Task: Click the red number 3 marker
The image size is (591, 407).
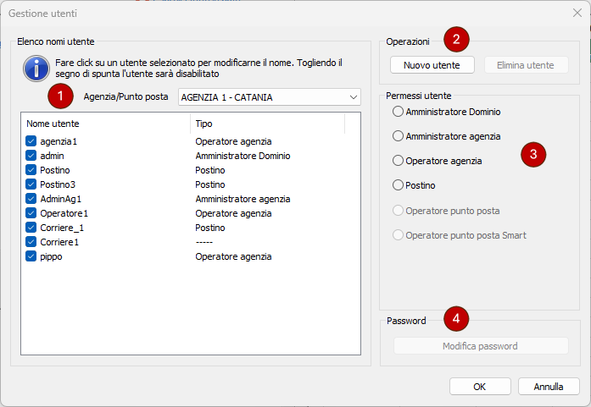Action: pos(532,154)
